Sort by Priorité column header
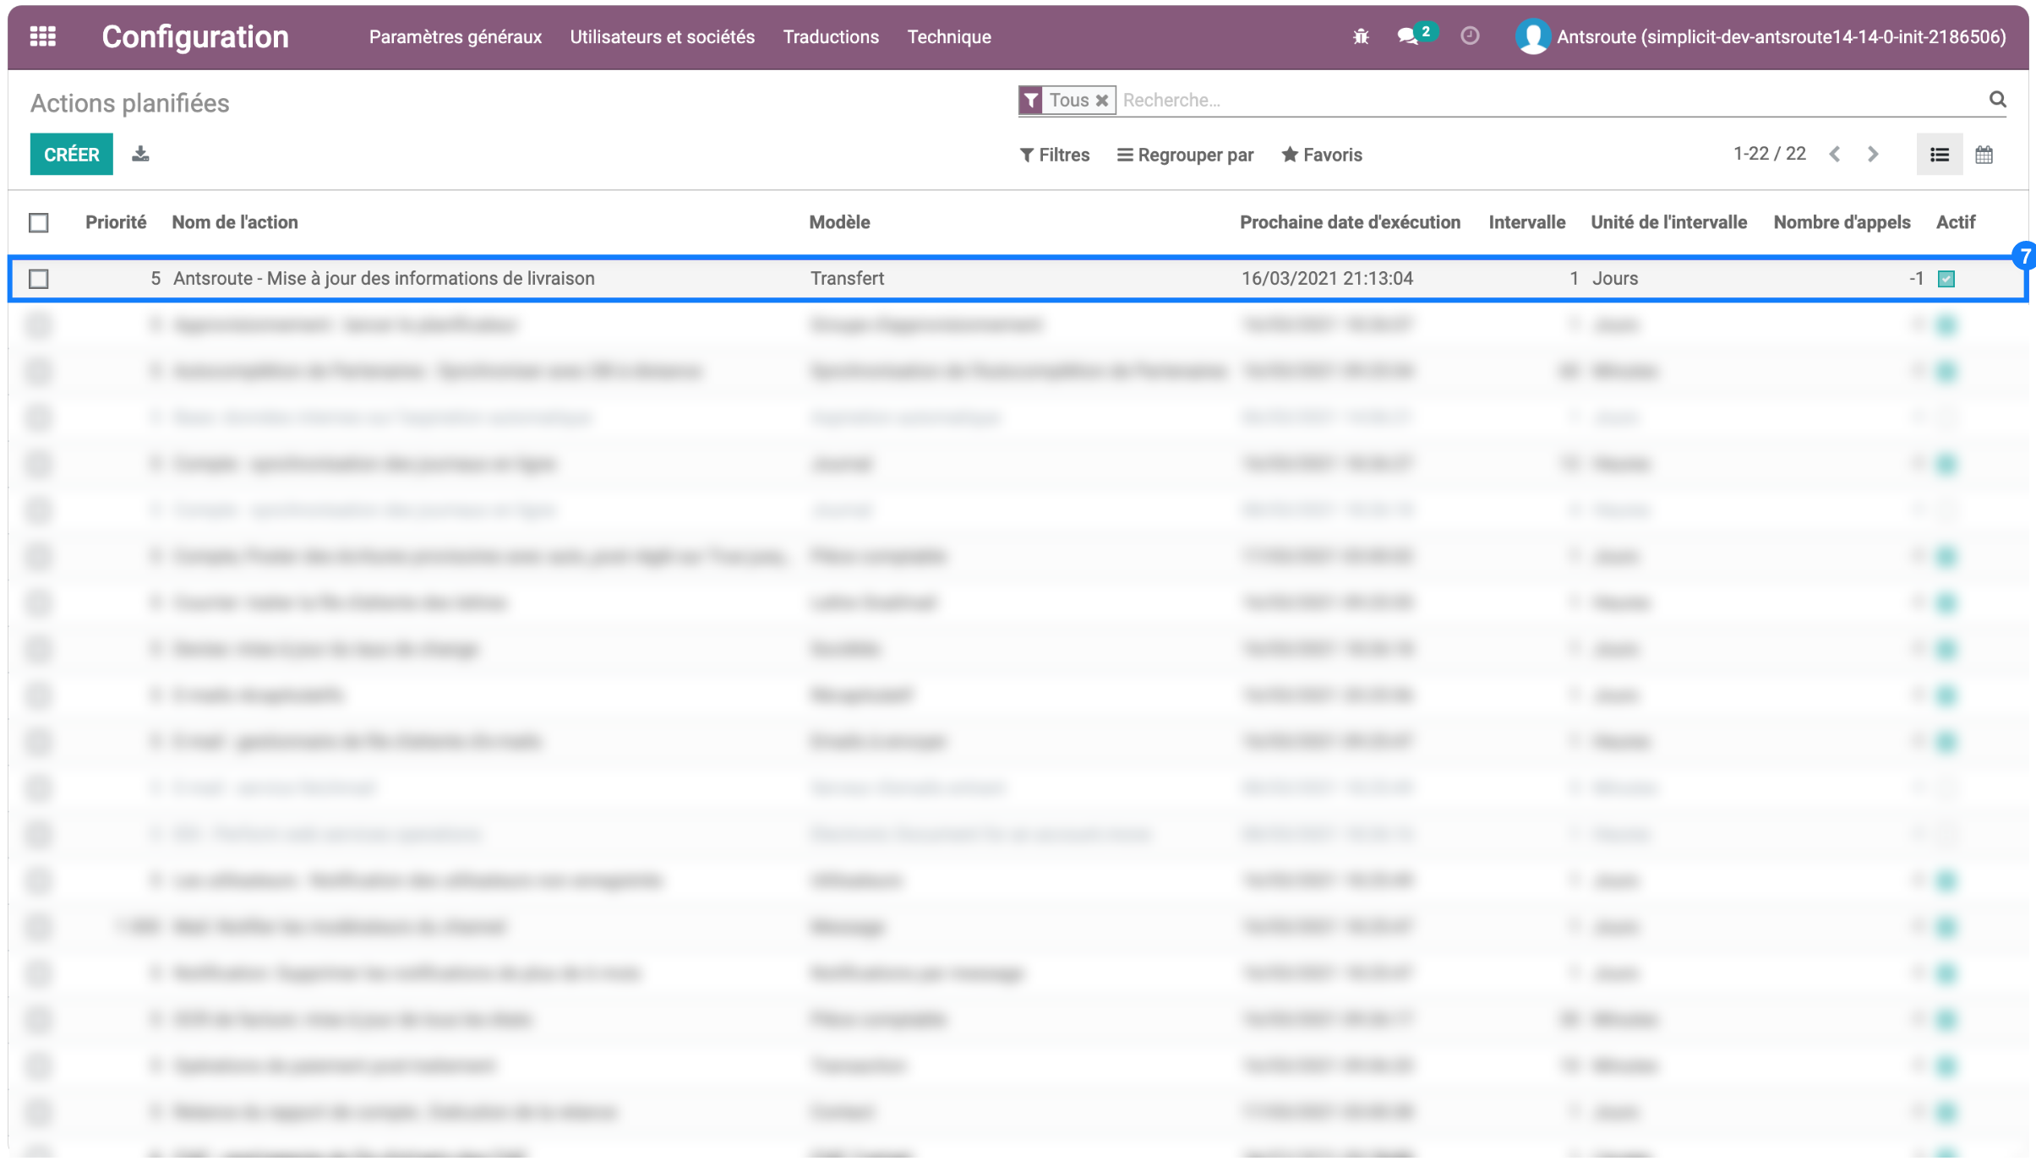 [x=116, y=221]
